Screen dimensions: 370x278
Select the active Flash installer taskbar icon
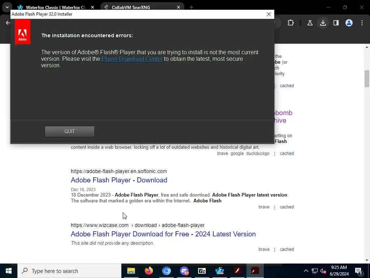[255, 271]
